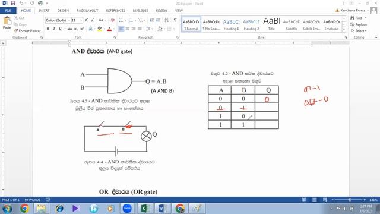Click the Sort A-Z icon
The height and width of the screenshot is (214, 380).
pyautogui.click(x=167, y=20)
